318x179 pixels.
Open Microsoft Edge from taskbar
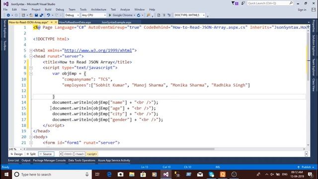point(109,175)
